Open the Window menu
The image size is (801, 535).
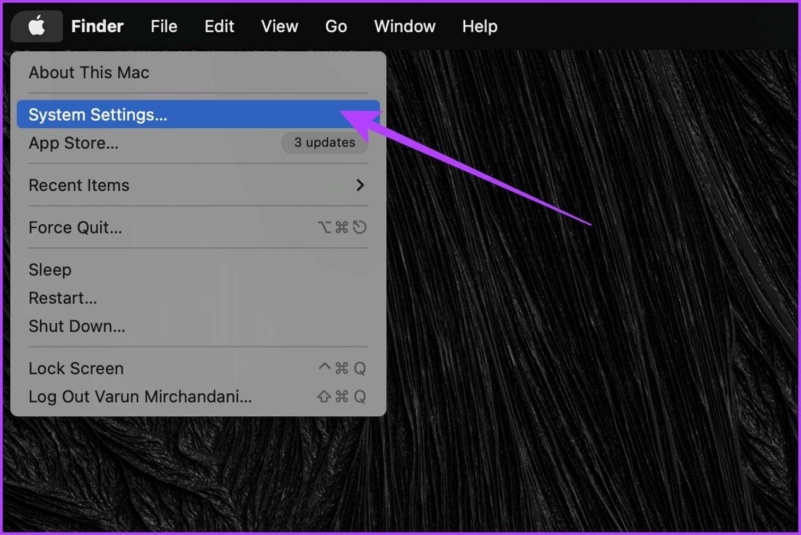click(405, 26)
